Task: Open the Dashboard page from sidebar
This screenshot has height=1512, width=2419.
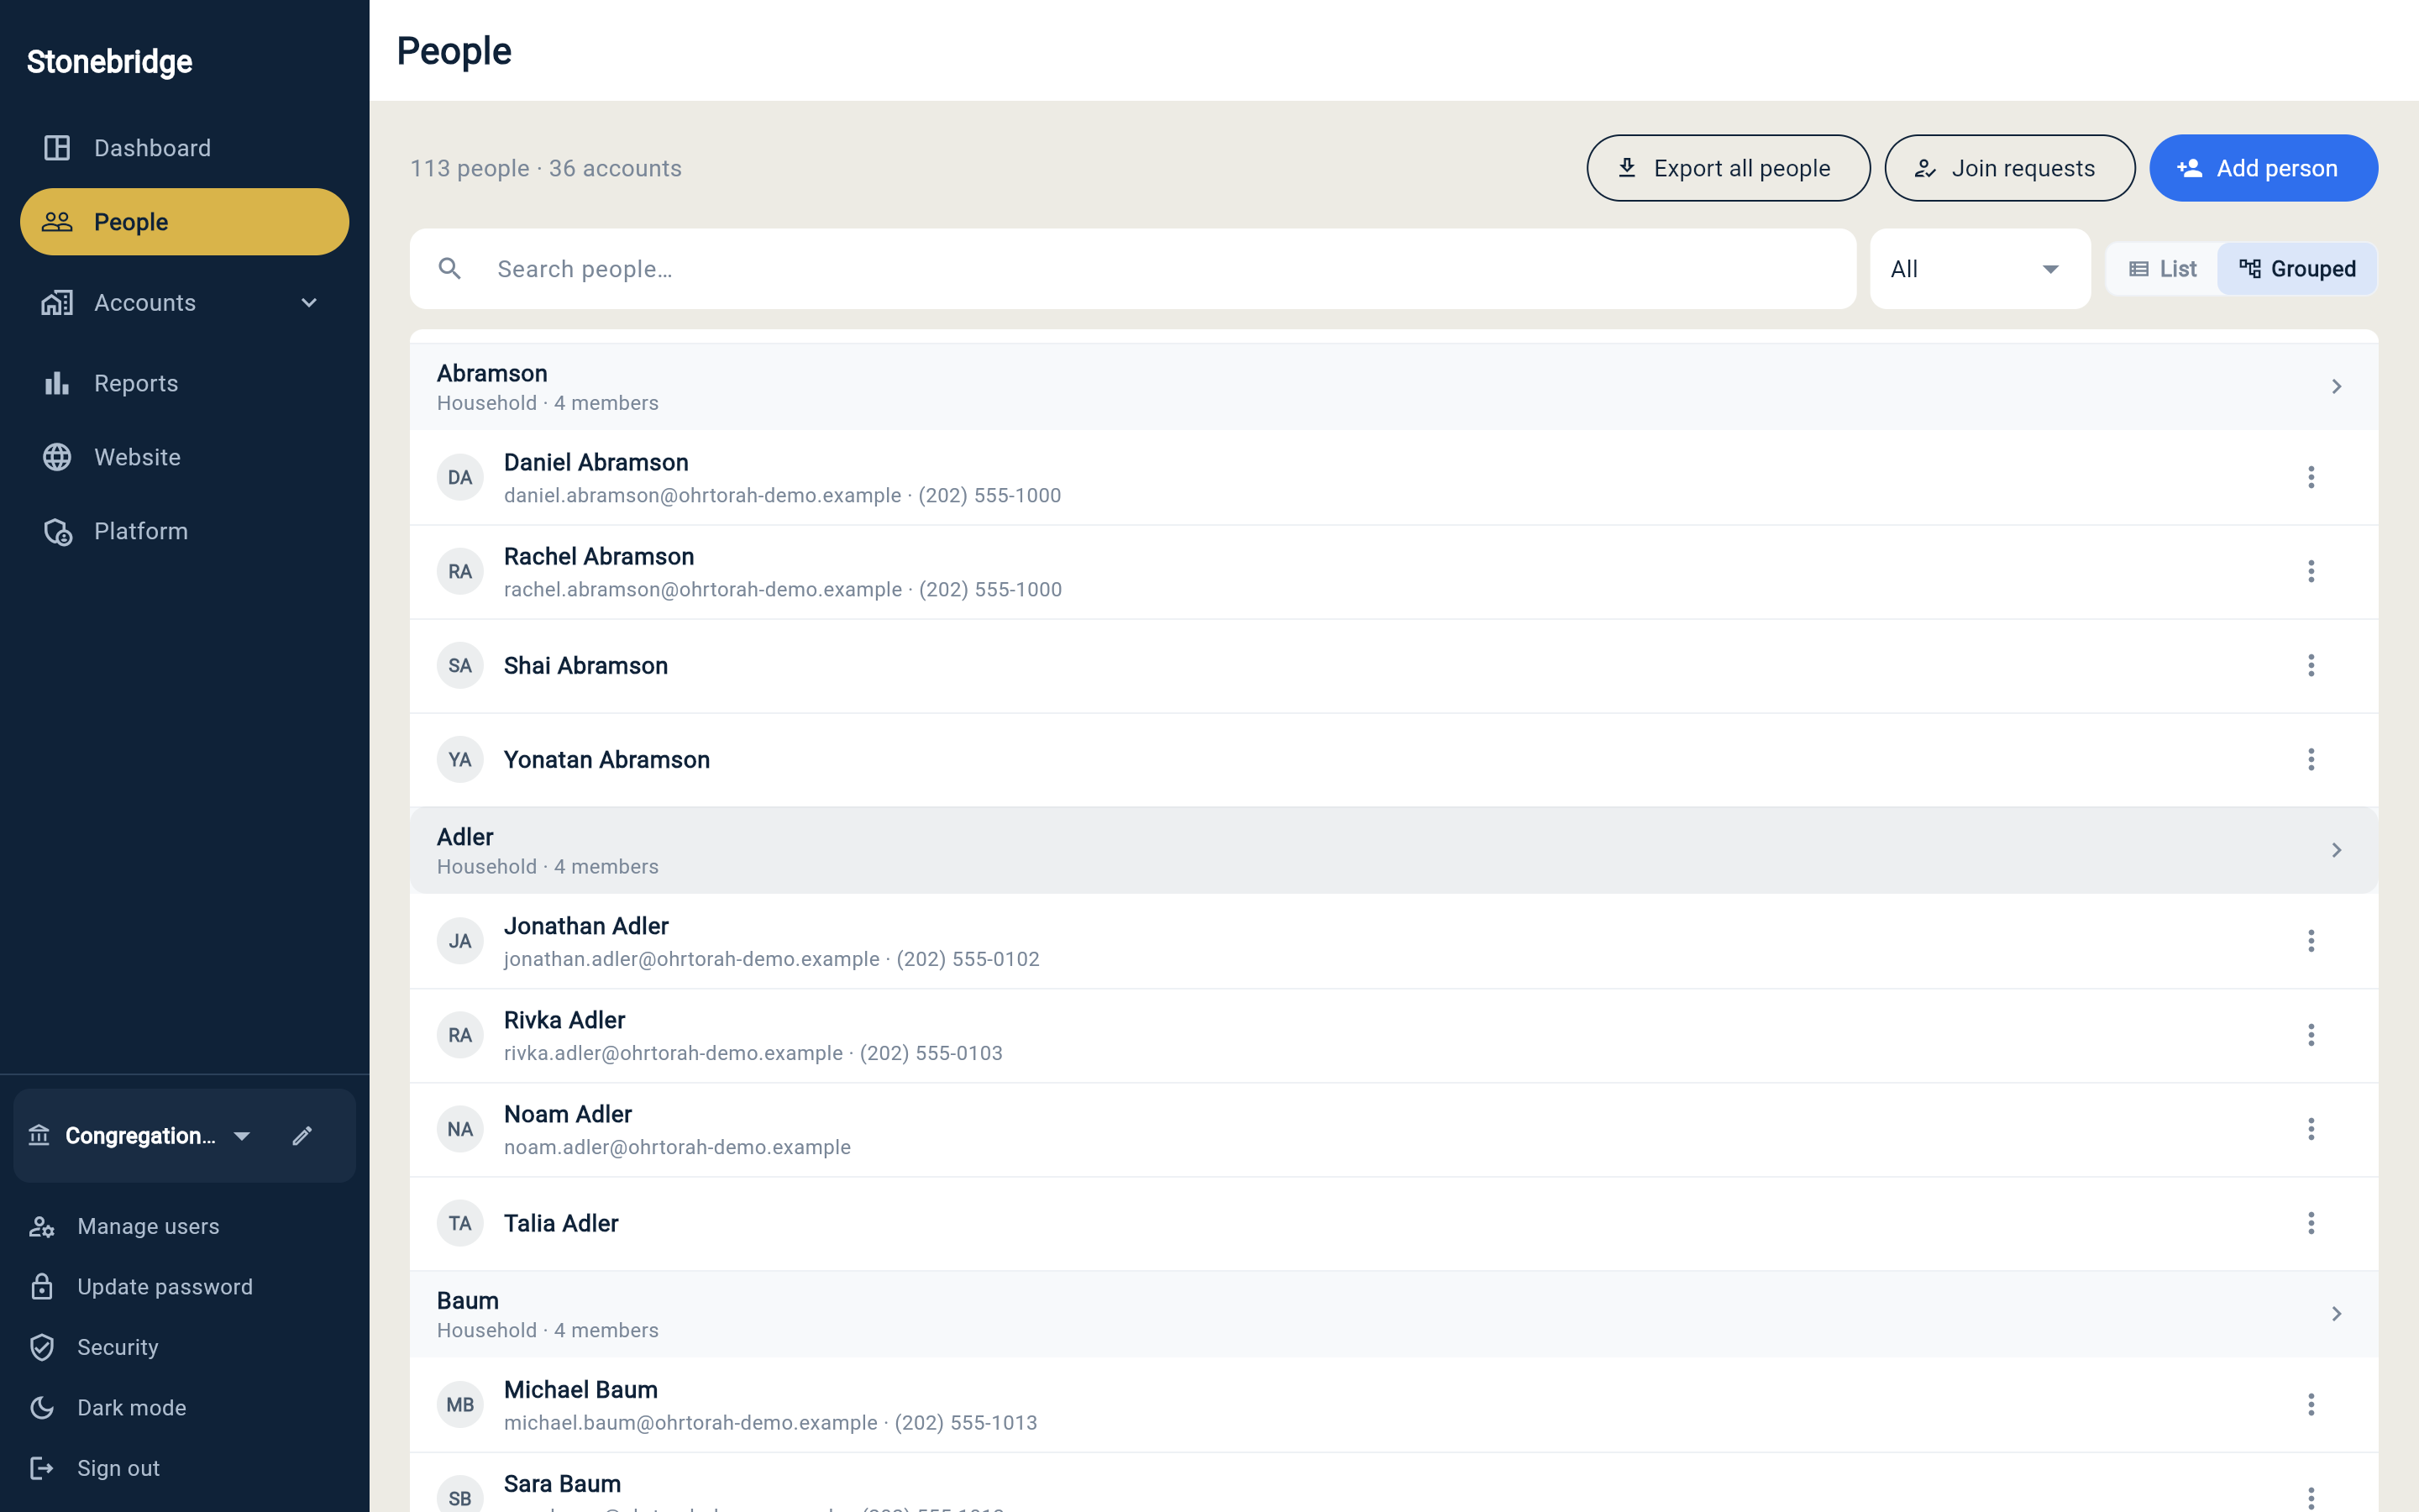Action: [184, 148]
